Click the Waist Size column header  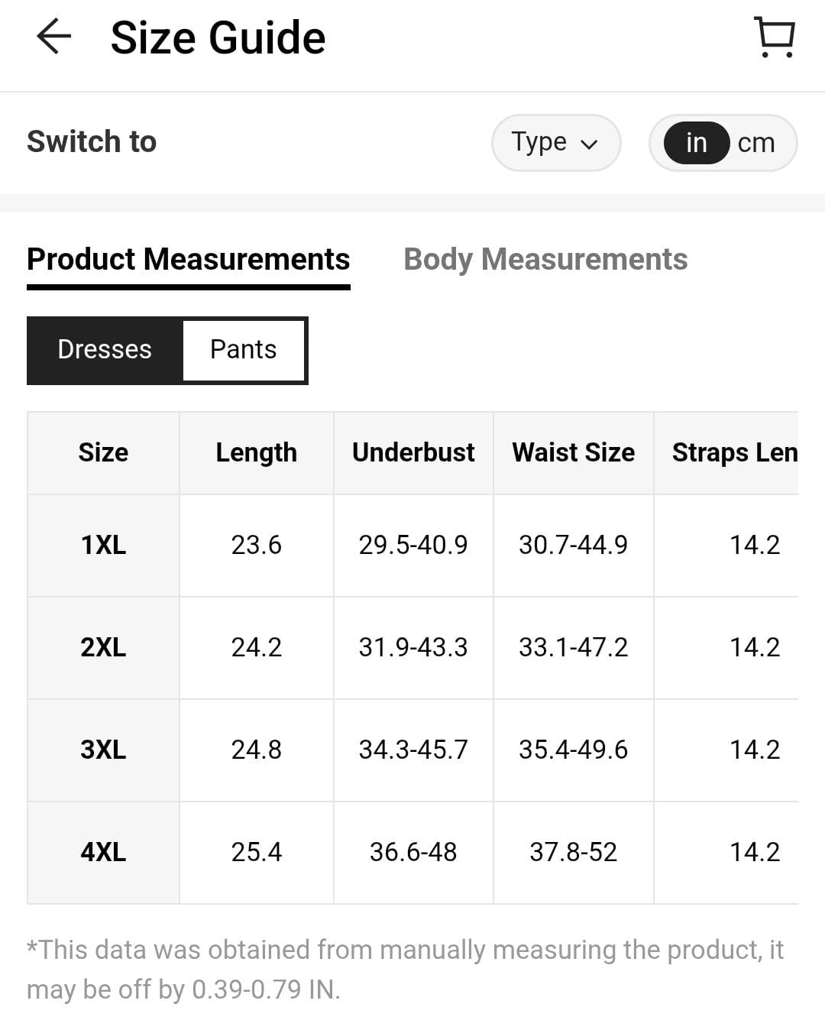(573, 453)
